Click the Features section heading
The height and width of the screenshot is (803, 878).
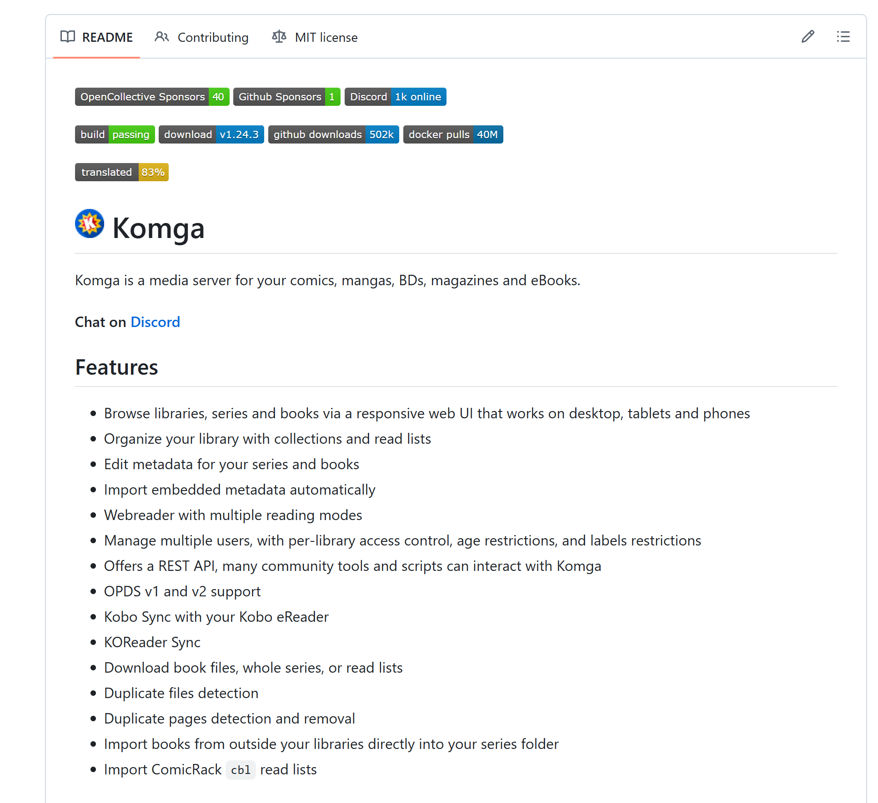[116, 367]
